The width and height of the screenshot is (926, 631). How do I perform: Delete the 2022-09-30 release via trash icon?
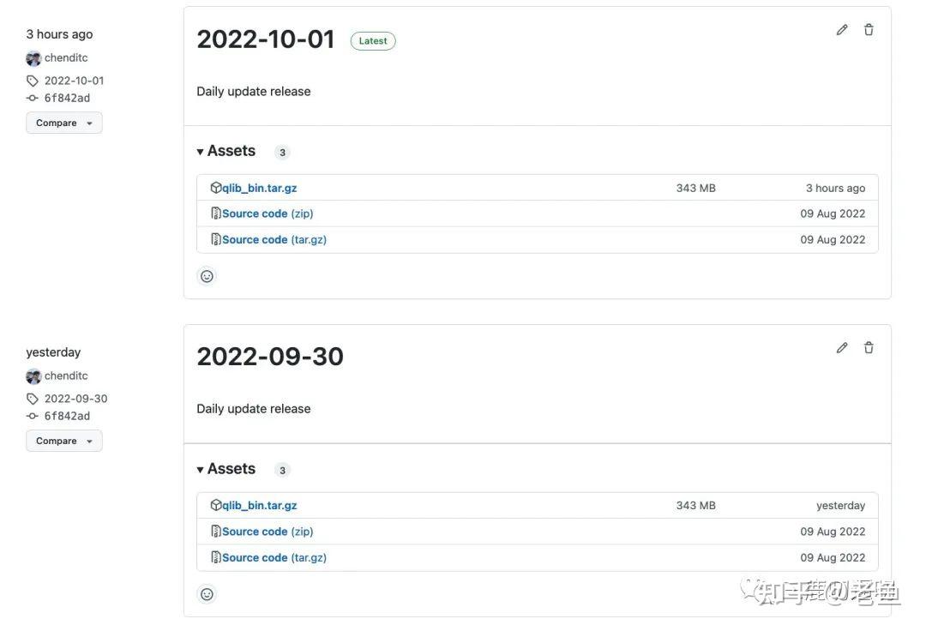click(869, 348)
